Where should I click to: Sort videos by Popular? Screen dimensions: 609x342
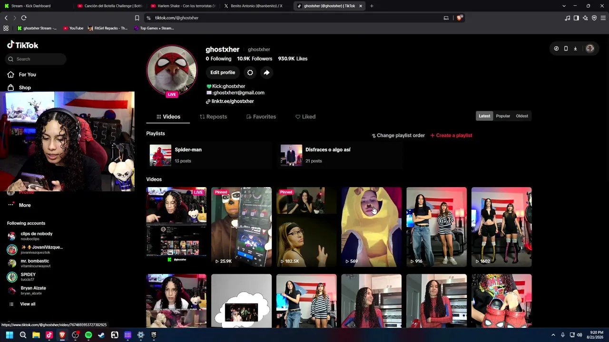pyautogui.click(x=503, y=116)
